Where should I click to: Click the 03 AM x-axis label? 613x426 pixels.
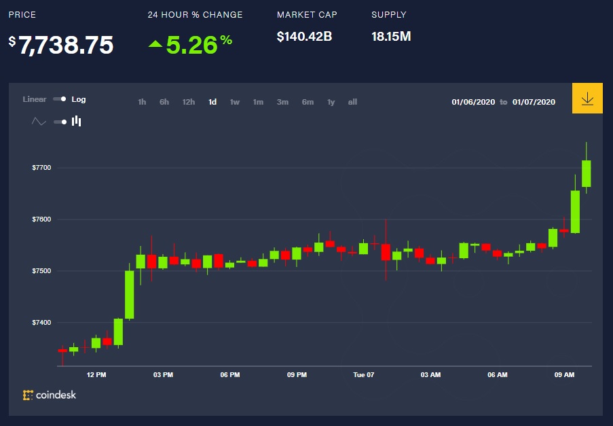coord(430,375)
